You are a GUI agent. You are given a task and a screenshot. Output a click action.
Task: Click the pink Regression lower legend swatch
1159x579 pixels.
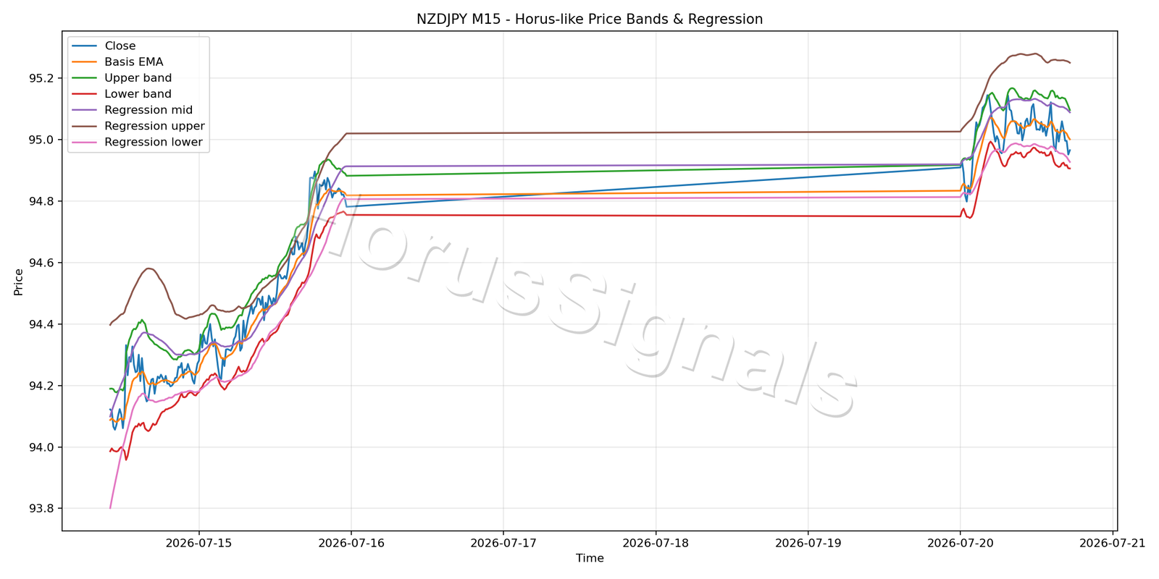pos(85,142)
